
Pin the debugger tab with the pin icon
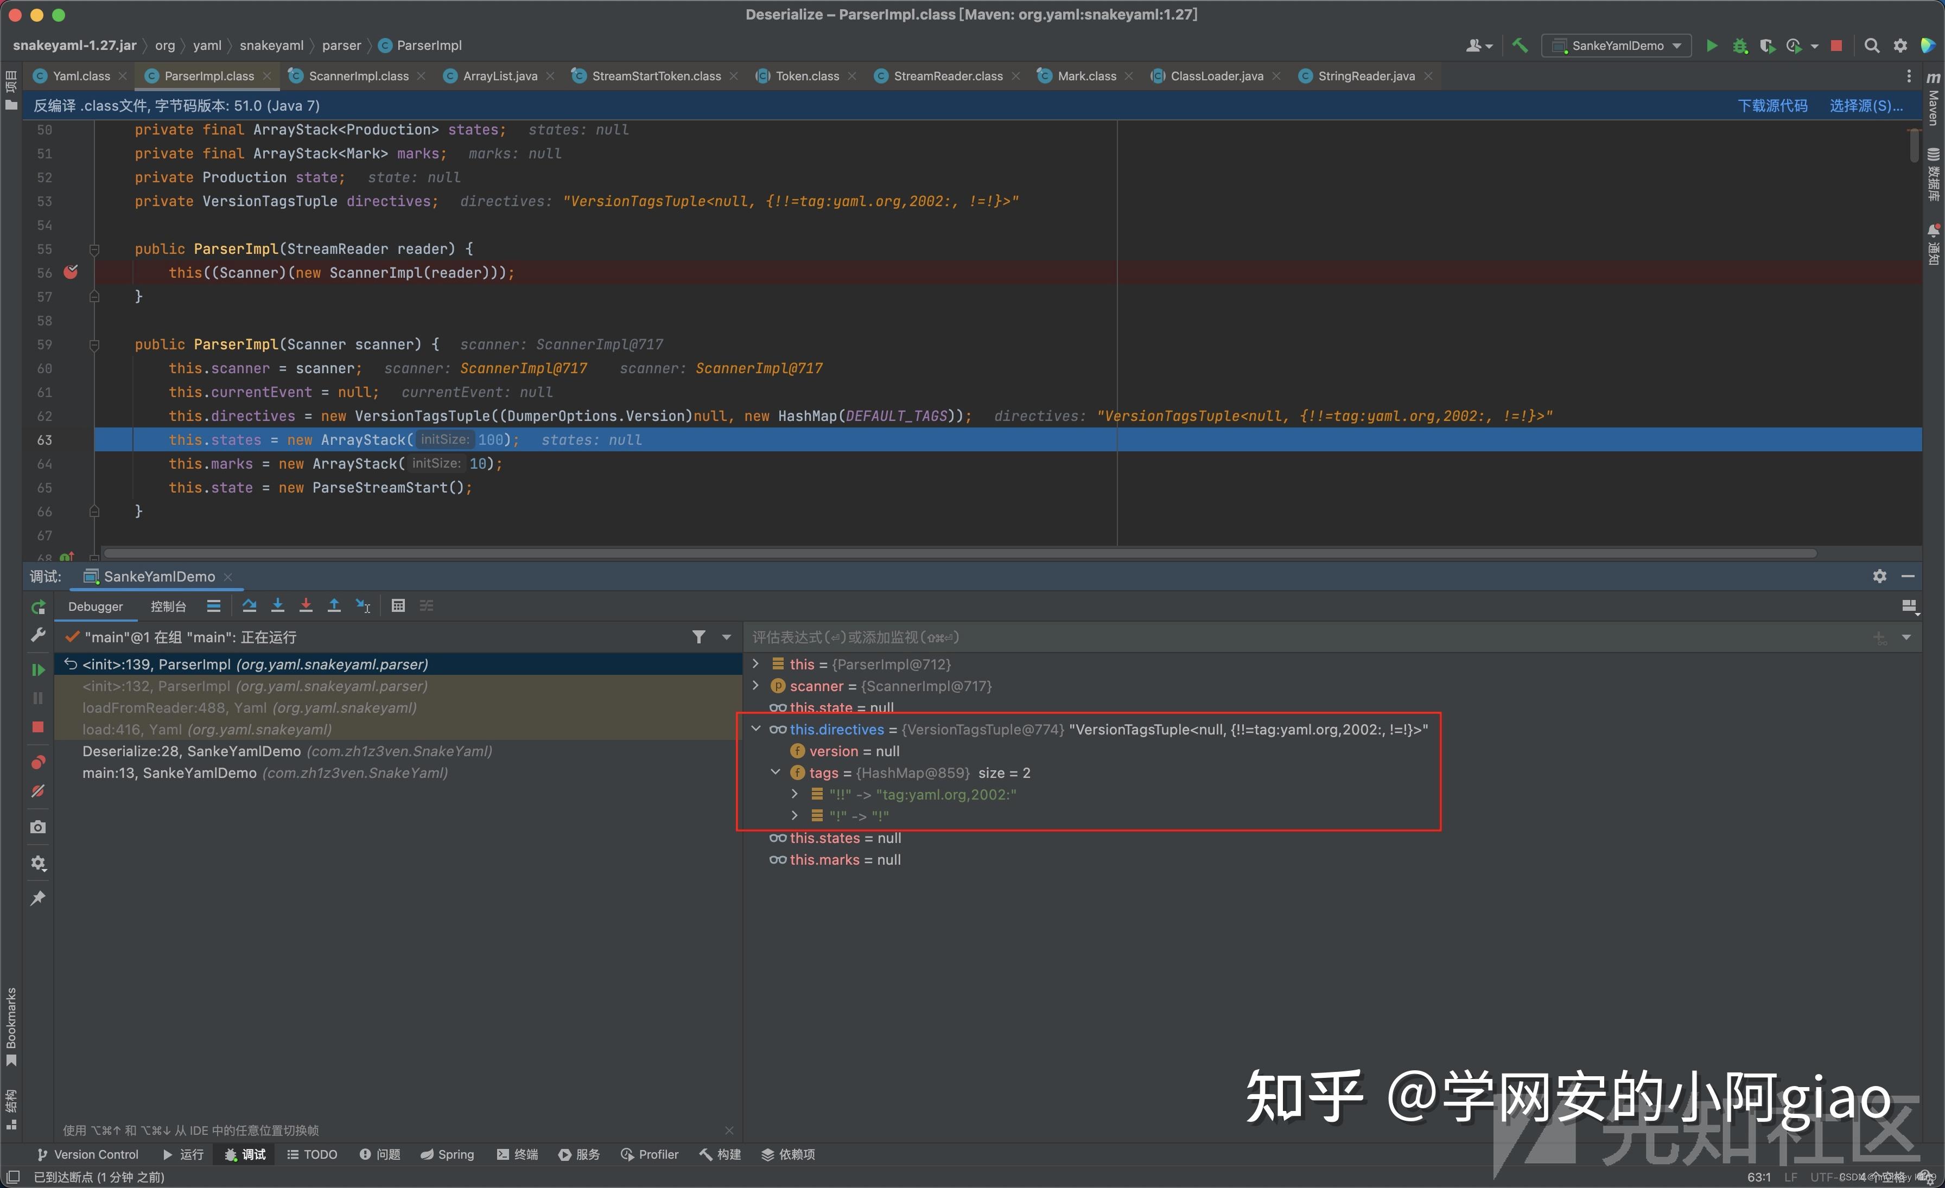coord(38,898)
